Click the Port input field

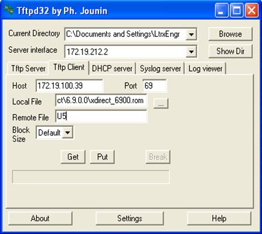click(x=155, y=85)
